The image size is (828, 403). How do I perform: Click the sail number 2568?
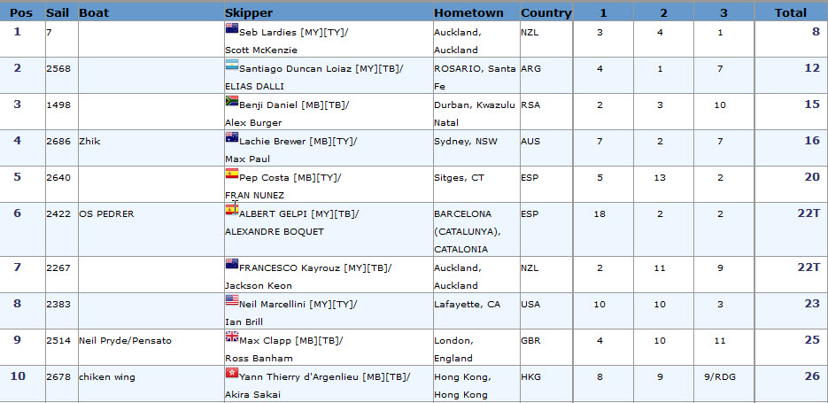(x=58, y=69)
